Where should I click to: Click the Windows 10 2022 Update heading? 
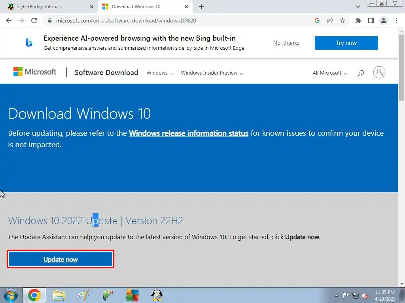point(96,221)
